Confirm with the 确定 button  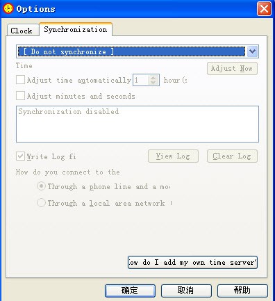point(130,291)
